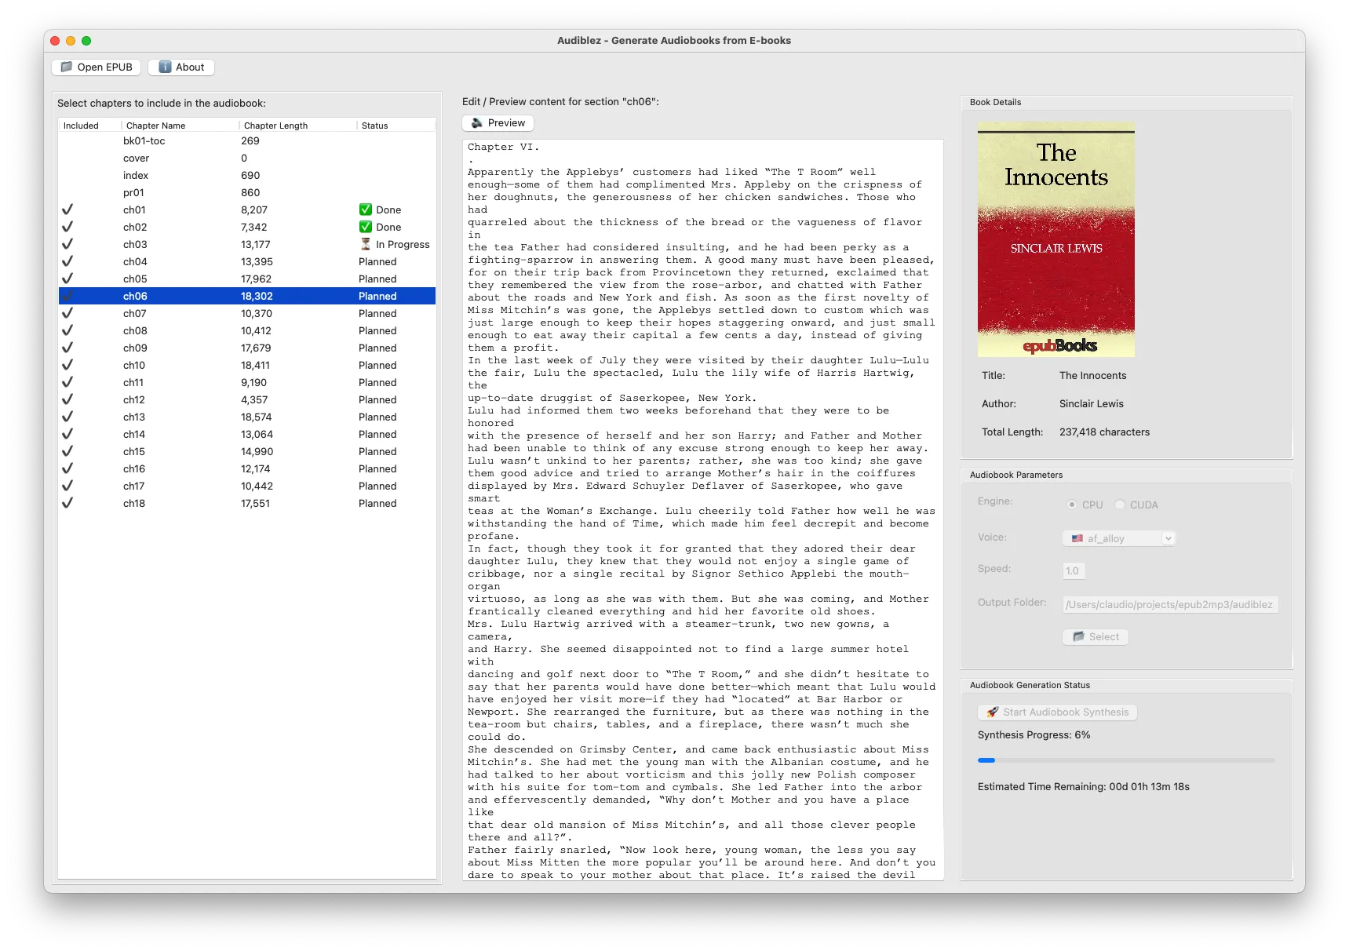The image size is (1349, 951).
Task: Click the folder icon on the Select button
Action: tap(1079, 636)
